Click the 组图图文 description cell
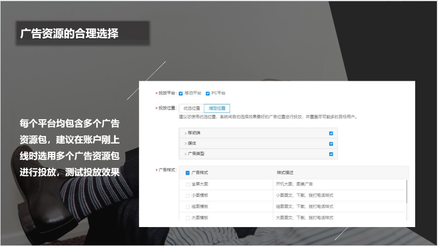Screen dimensions: 438x246 click(x=304, y=206)
